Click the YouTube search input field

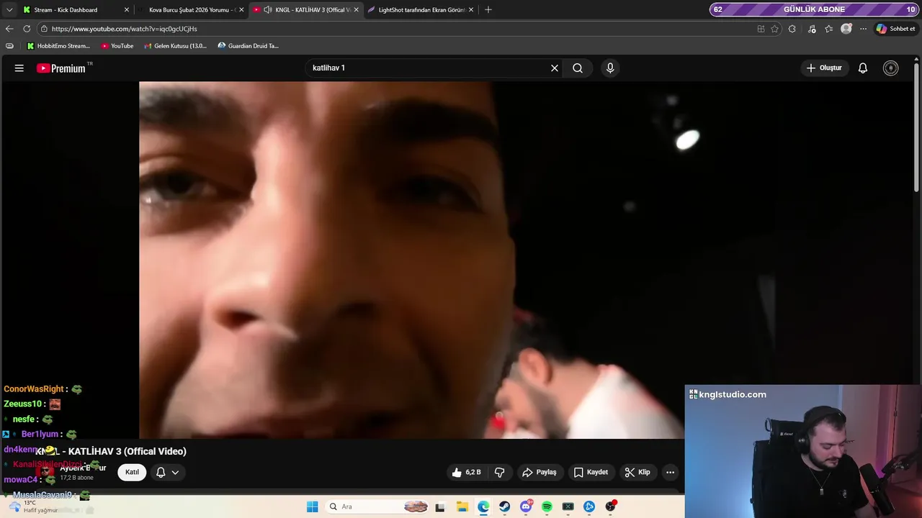429,68
